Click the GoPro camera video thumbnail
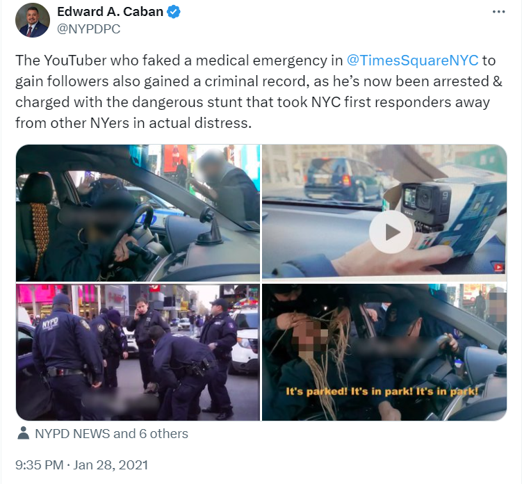The width and height of the screenshot is (522, 484). pyautogui.click(x=384, y=212)
